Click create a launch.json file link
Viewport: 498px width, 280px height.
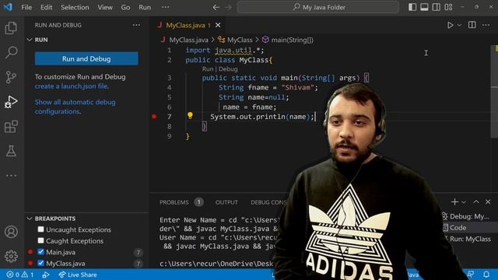click(72, 86)
